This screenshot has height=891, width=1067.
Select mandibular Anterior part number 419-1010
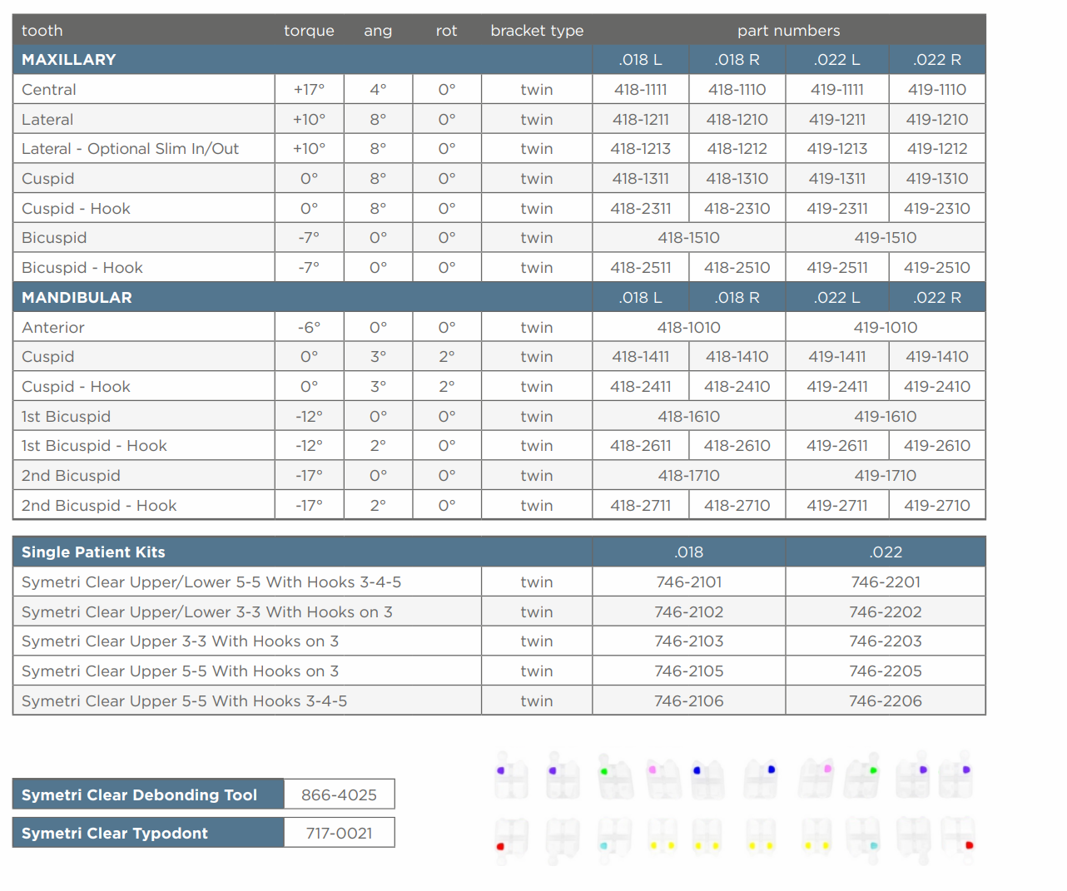click(x=885, y=328)
